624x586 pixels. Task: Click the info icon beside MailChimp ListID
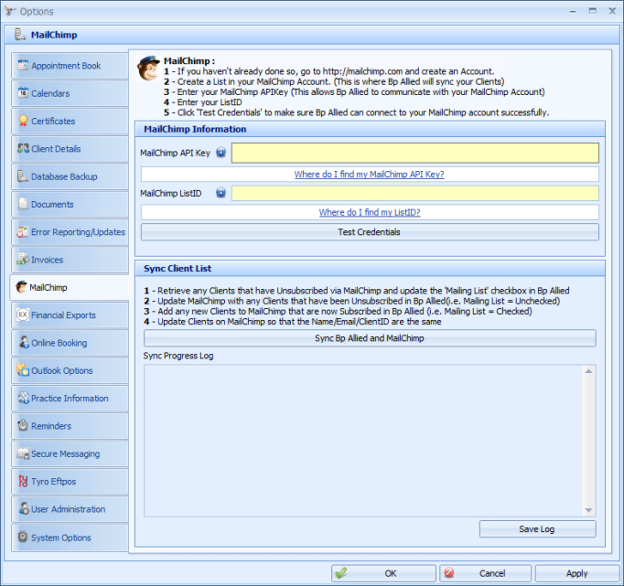(x=221, y=193)
